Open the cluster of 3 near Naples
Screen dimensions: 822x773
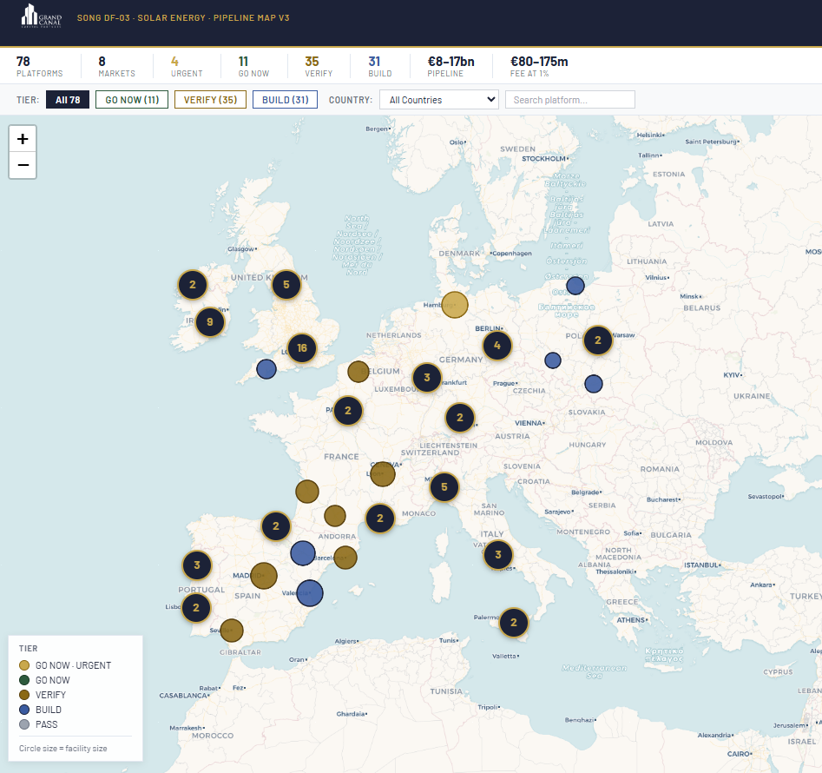[498, 555]
